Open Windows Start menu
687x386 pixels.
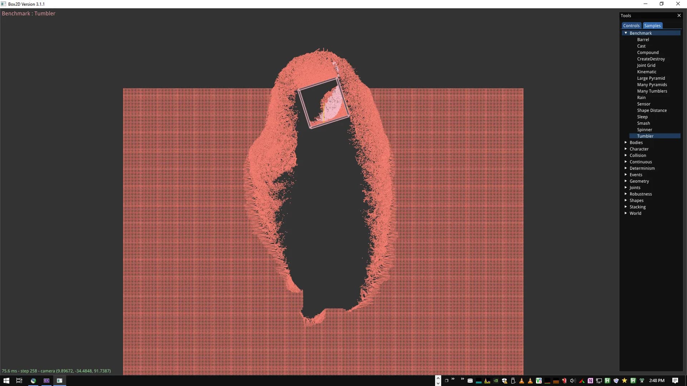point(6,381)
